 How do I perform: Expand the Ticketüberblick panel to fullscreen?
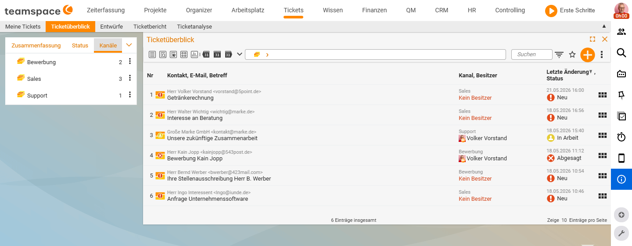(x=592, y=39)
